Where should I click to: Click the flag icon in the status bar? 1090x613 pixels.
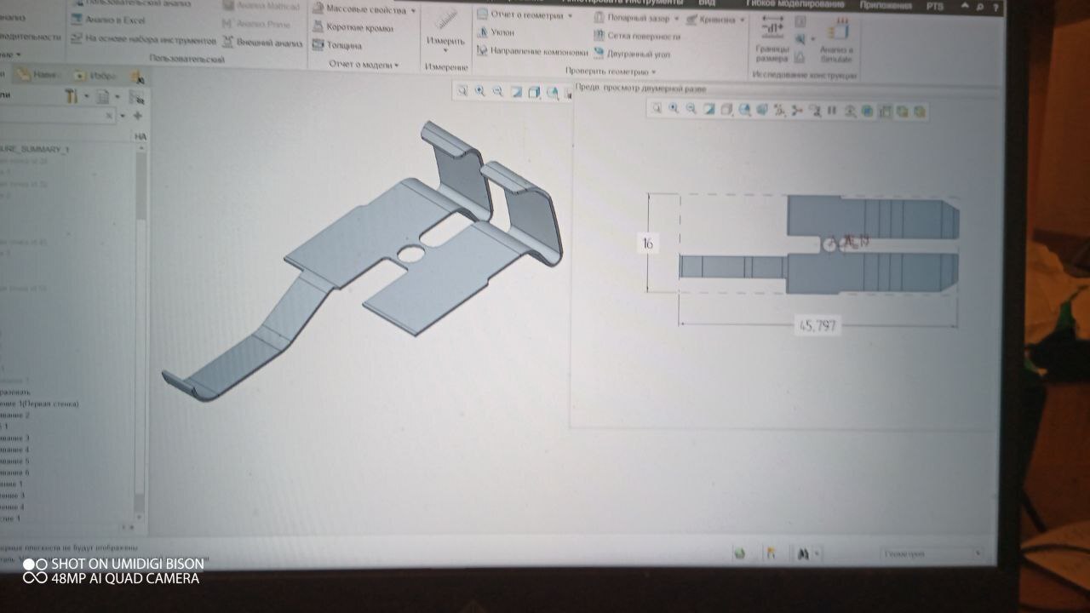tap(772, 553)
